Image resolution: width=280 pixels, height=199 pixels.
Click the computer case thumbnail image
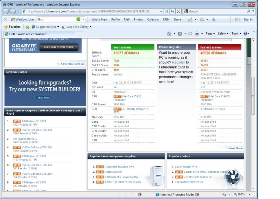coord(157,175)
